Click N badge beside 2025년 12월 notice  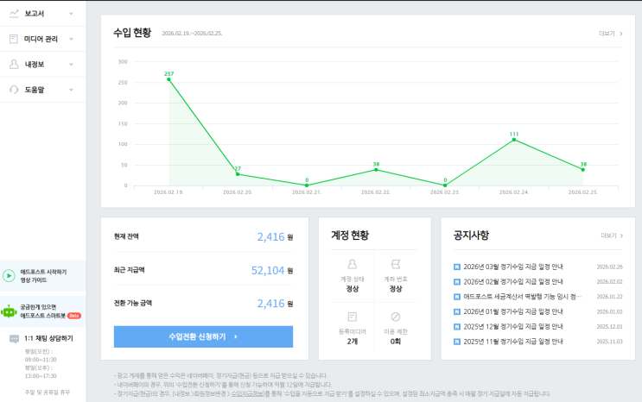pyautogui.click(x=457, y=327)
